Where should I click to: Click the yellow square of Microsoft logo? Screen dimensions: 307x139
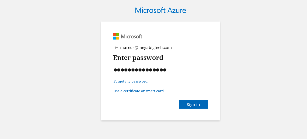tap(118, 38)
